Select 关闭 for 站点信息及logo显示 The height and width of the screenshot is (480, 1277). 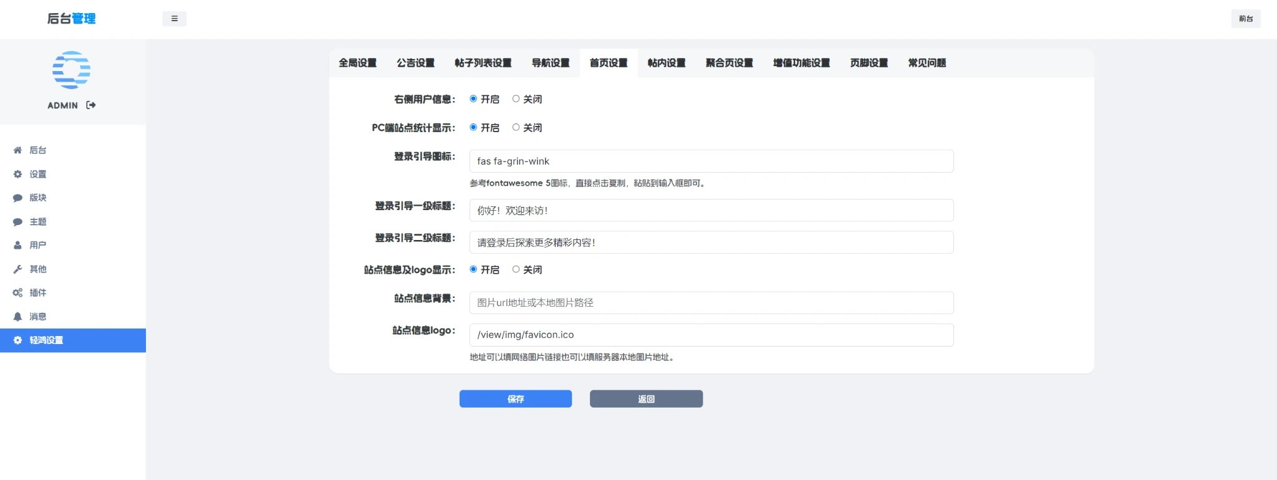[516, 269]
